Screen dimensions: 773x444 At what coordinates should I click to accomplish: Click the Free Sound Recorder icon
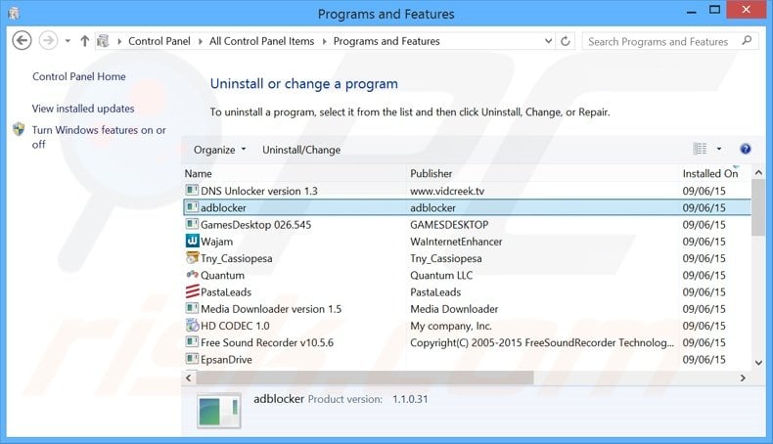point(191,341)
